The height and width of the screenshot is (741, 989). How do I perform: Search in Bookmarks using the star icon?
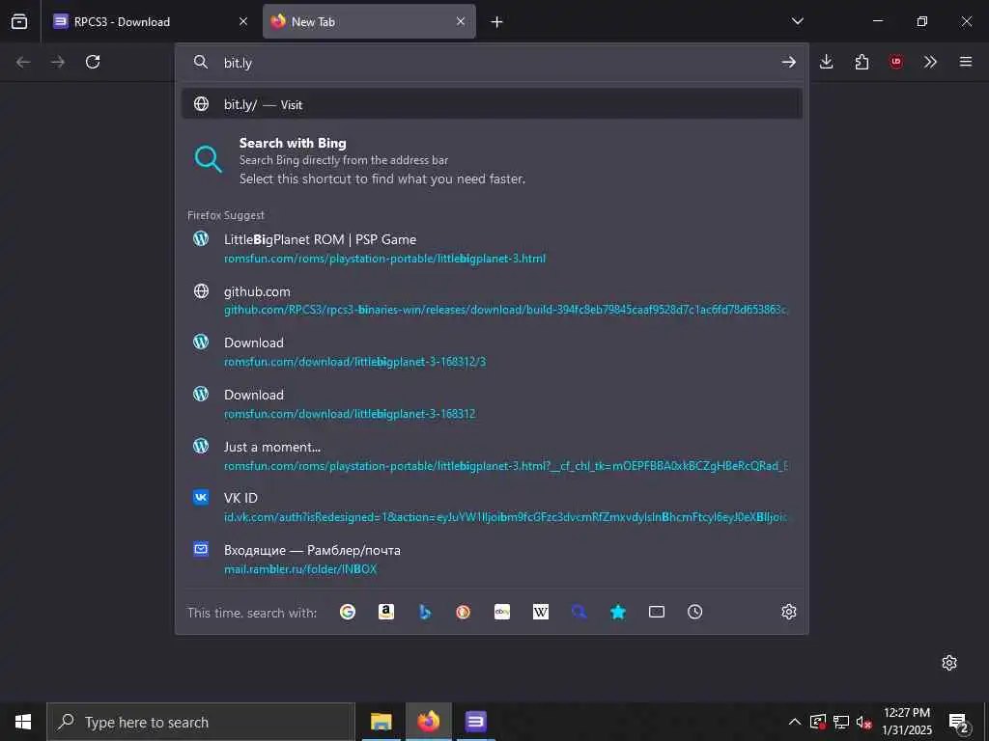618,612
